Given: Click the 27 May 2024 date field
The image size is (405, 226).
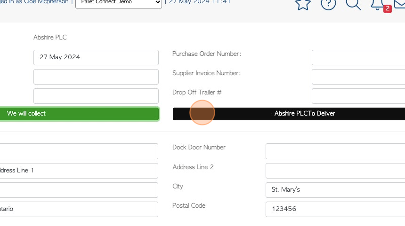Looking at the screenshot, I should (96, 57).
